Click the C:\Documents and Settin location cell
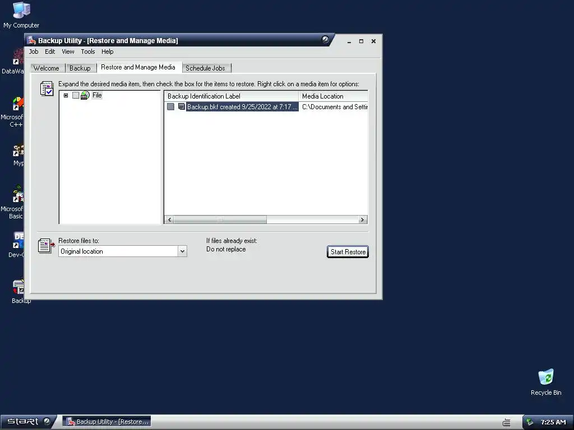Image resolution: width=574 pixels, height=430 pixels. pos(335,107)
